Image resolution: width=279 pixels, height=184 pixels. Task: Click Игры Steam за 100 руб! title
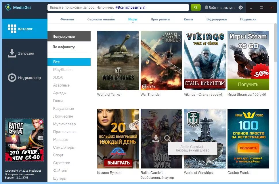(246, 95)
